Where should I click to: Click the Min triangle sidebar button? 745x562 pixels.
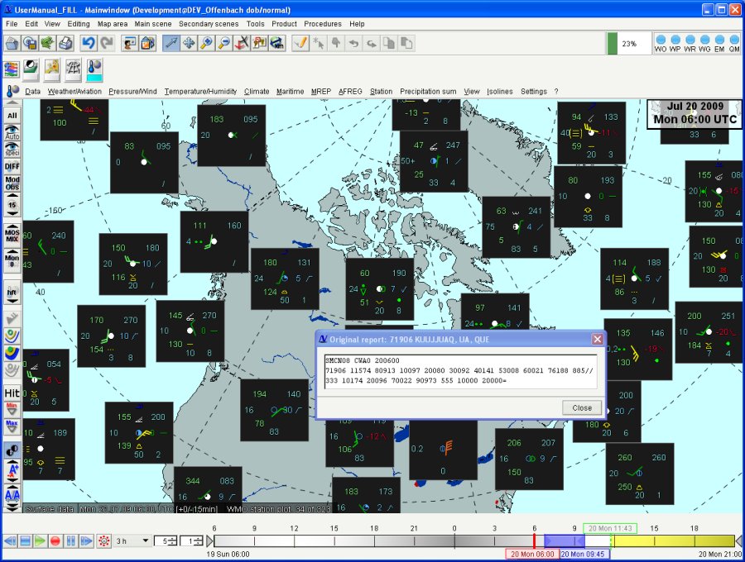12,410
